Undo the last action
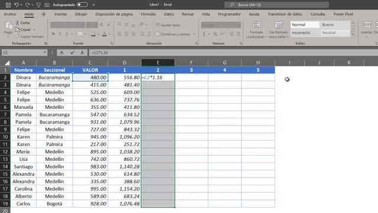 [17, 5]
